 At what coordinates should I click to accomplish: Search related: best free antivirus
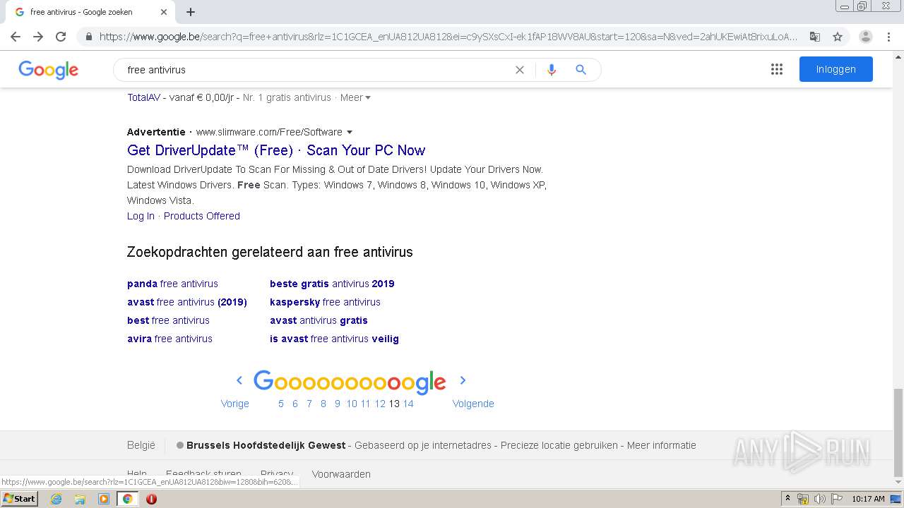coord(168,320)
